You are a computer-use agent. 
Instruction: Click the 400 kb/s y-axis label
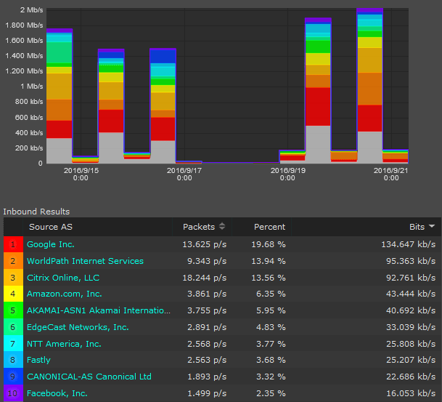click(29, 133)
